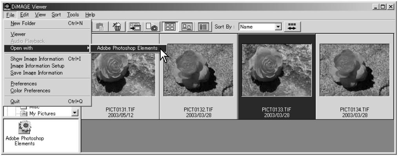Switch to large icon view
The width and height of the screenshot is (398, 156).
pyautogui.click(x=187, y=27)
